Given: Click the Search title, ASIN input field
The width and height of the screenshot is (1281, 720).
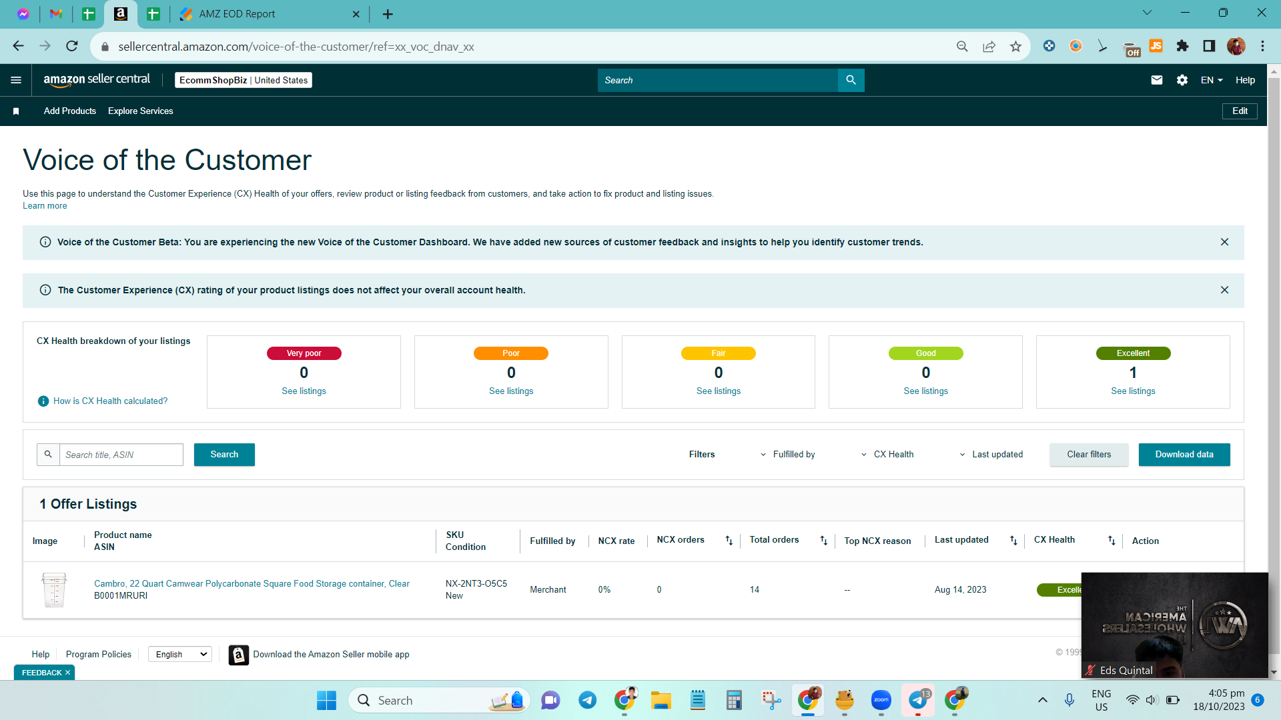Looking at the screenshot, I should pos(121,455).
